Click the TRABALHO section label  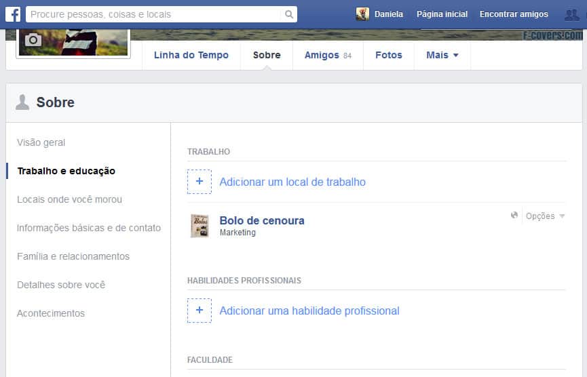point(208,152)
